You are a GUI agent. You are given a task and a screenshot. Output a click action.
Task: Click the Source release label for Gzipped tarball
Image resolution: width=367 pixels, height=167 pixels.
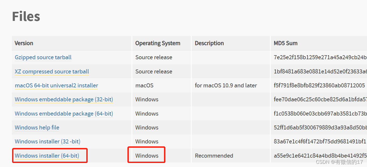(154, 57)
